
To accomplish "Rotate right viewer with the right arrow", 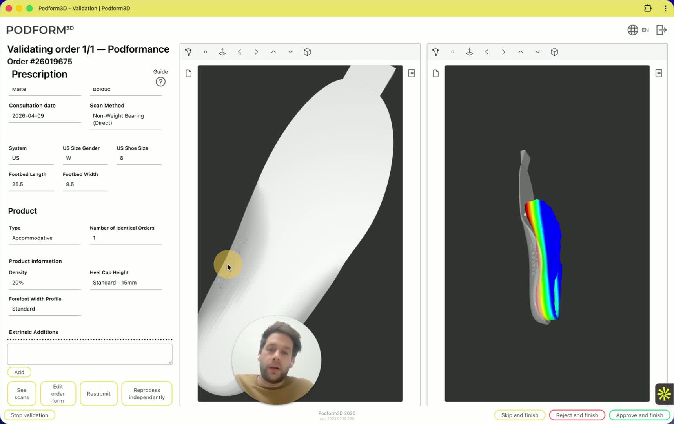I will click(x=504, y=52).
